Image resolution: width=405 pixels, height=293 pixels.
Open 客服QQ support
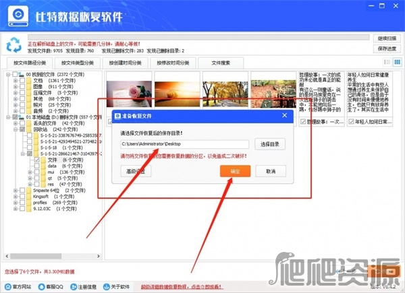51,287
